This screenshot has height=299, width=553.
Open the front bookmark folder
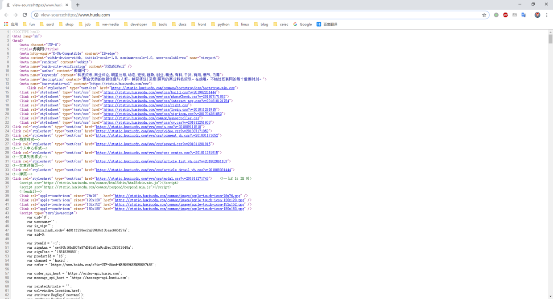point(199,24)
